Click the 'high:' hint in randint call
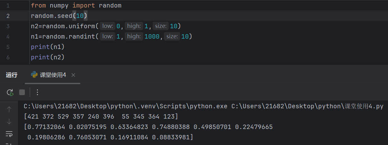The image size is (388, 145). point(134,36)
